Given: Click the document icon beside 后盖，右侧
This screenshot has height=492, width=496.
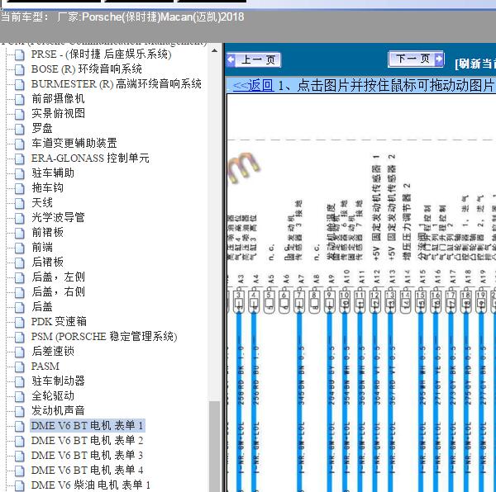Looking at the screenshot, I should click(x=19, y=292).
